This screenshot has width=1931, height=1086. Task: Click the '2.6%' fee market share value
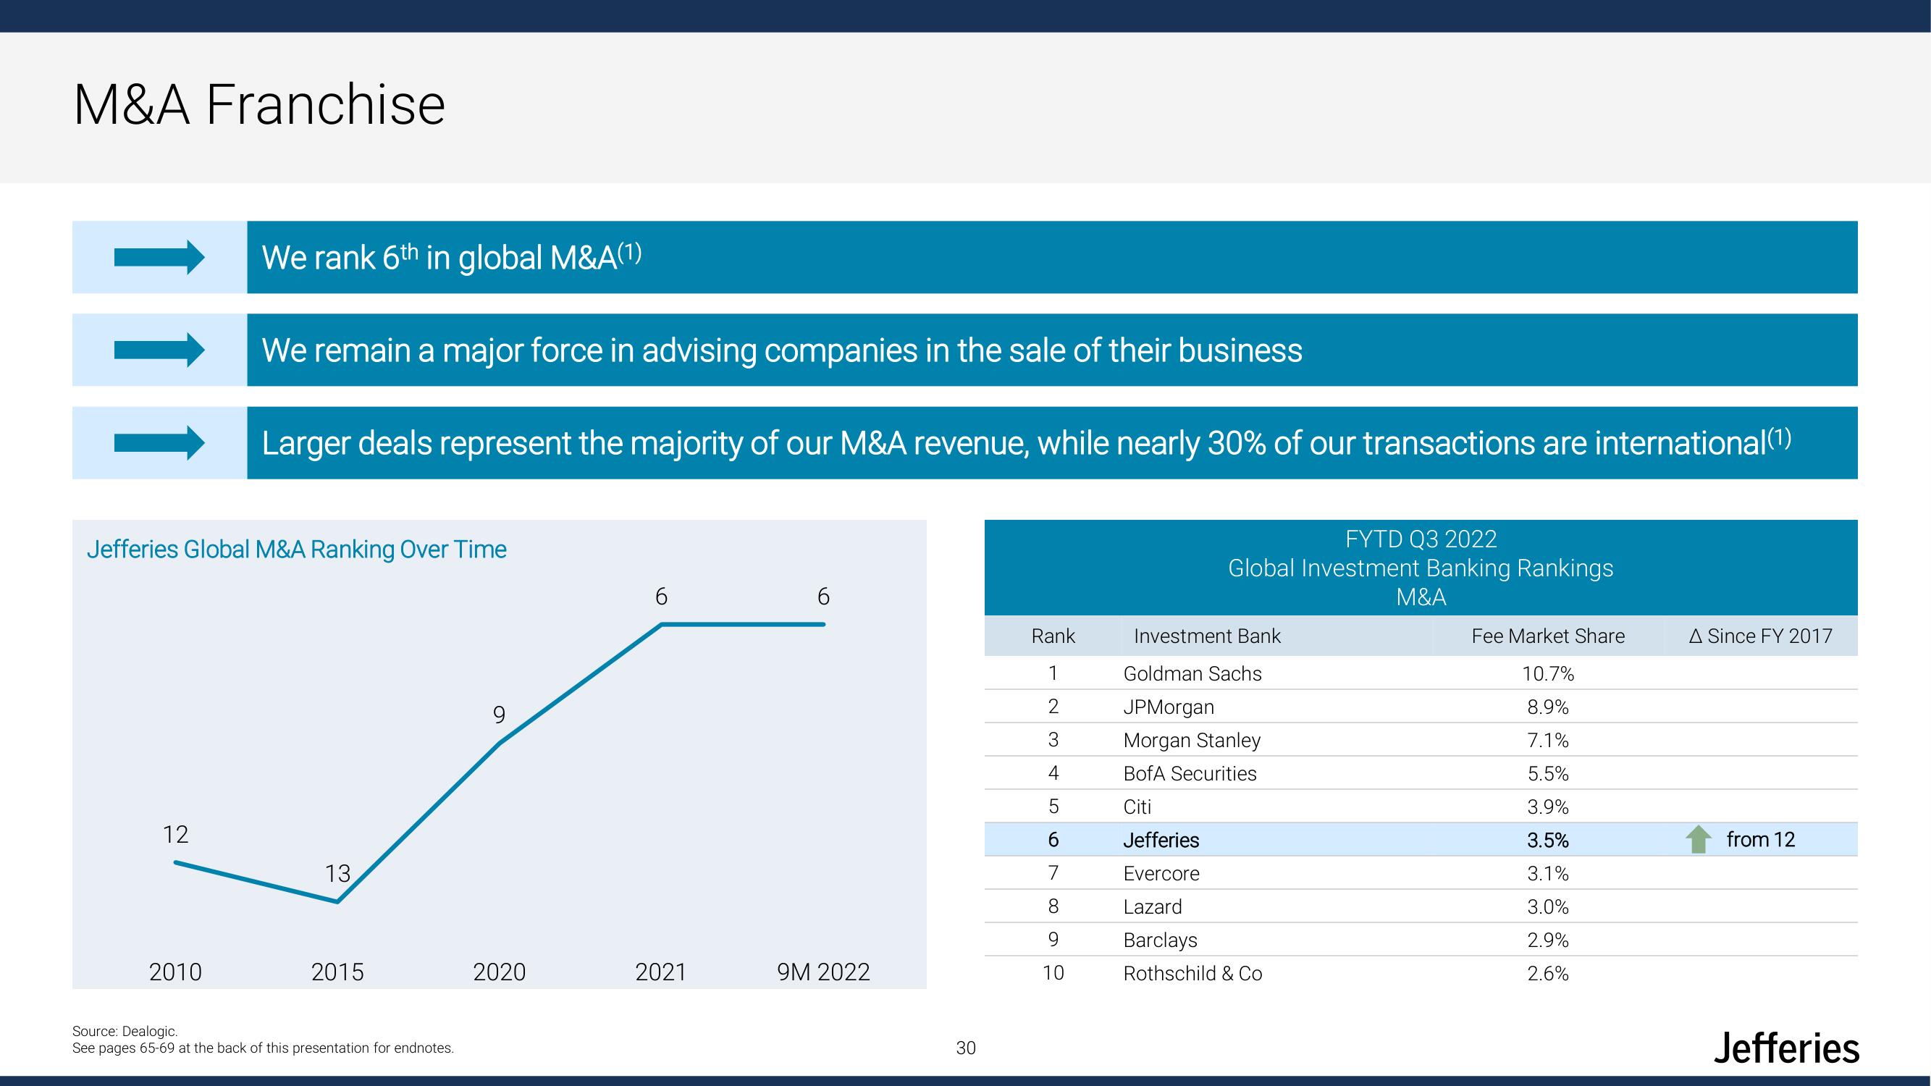(1548, 974)
